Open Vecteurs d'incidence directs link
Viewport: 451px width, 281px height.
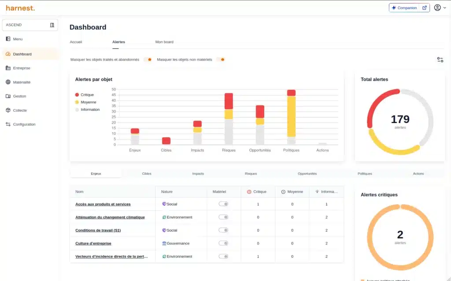point(111,256)
